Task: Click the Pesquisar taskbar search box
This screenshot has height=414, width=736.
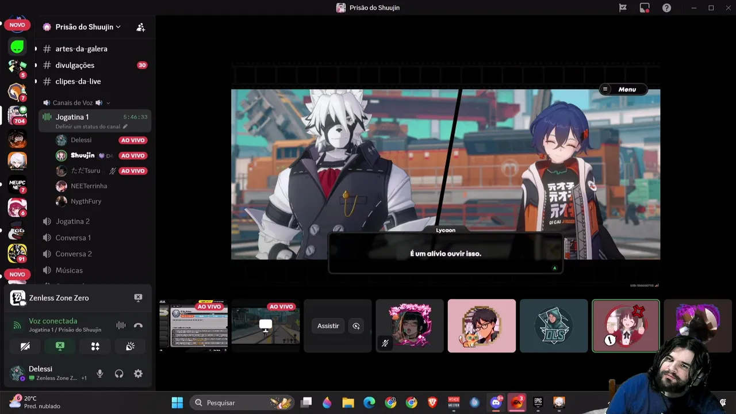Action: click(x=243, y=402)
